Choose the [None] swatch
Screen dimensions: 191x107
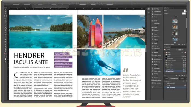click(175, 52)
